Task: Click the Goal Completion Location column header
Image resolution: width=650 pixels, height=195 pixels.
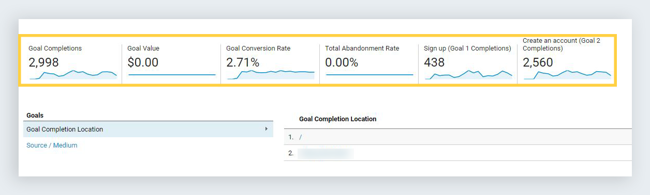Action: pos(338,119)
